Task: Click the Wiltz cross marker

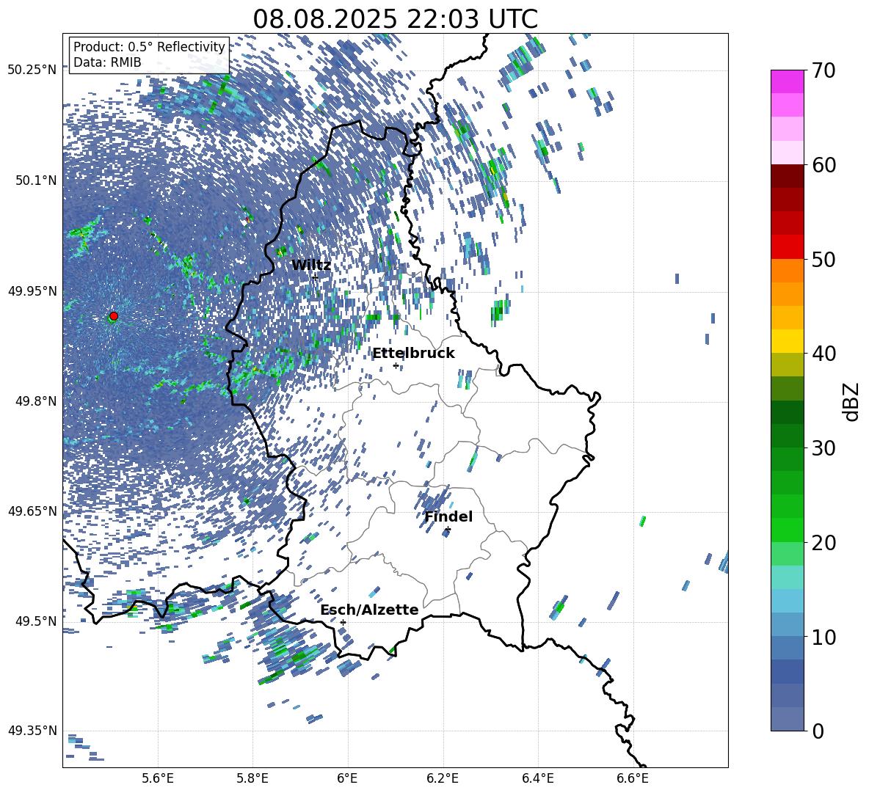Action: [315, 277]
